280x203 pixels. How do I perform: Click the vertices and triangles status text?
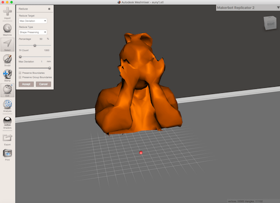coord(245,201)
